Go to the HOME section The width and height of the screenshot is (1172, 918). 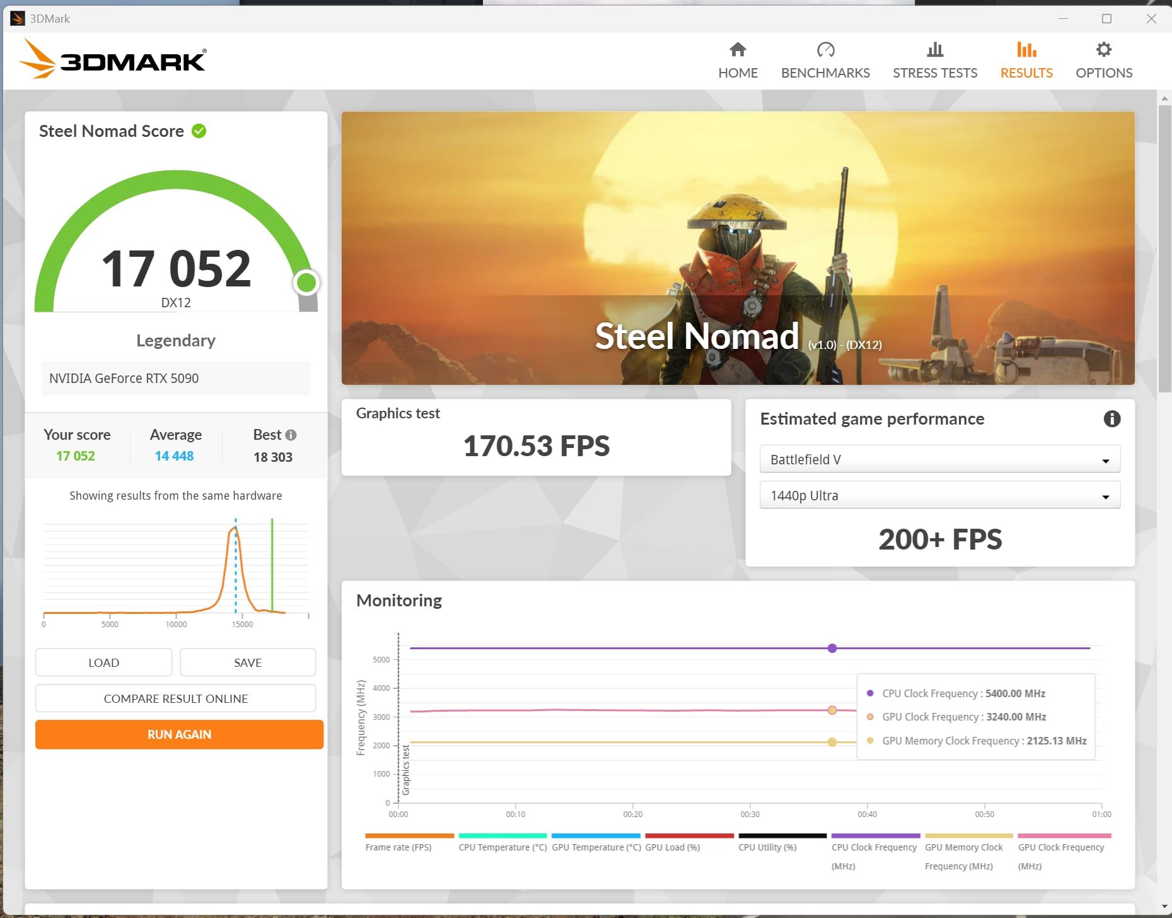point(738,61)
